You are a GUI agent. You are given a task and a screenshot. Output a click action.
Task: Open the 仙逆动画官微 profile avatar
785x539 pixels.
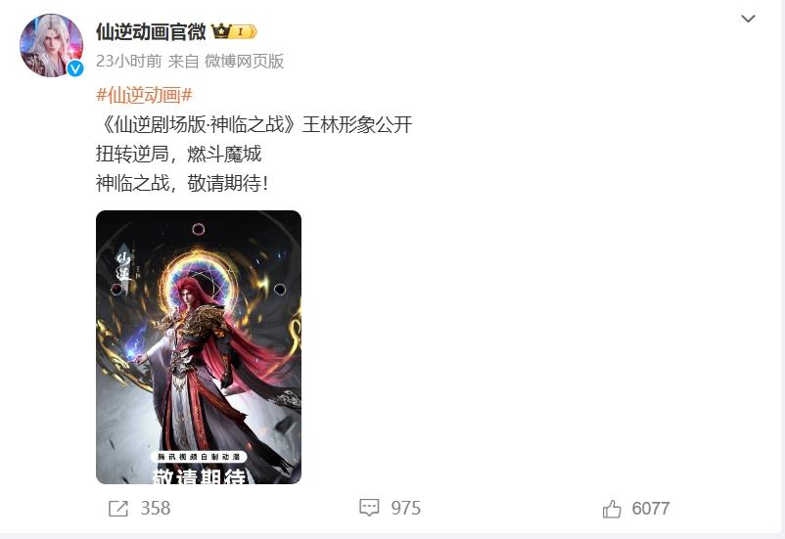pos(51,46)
